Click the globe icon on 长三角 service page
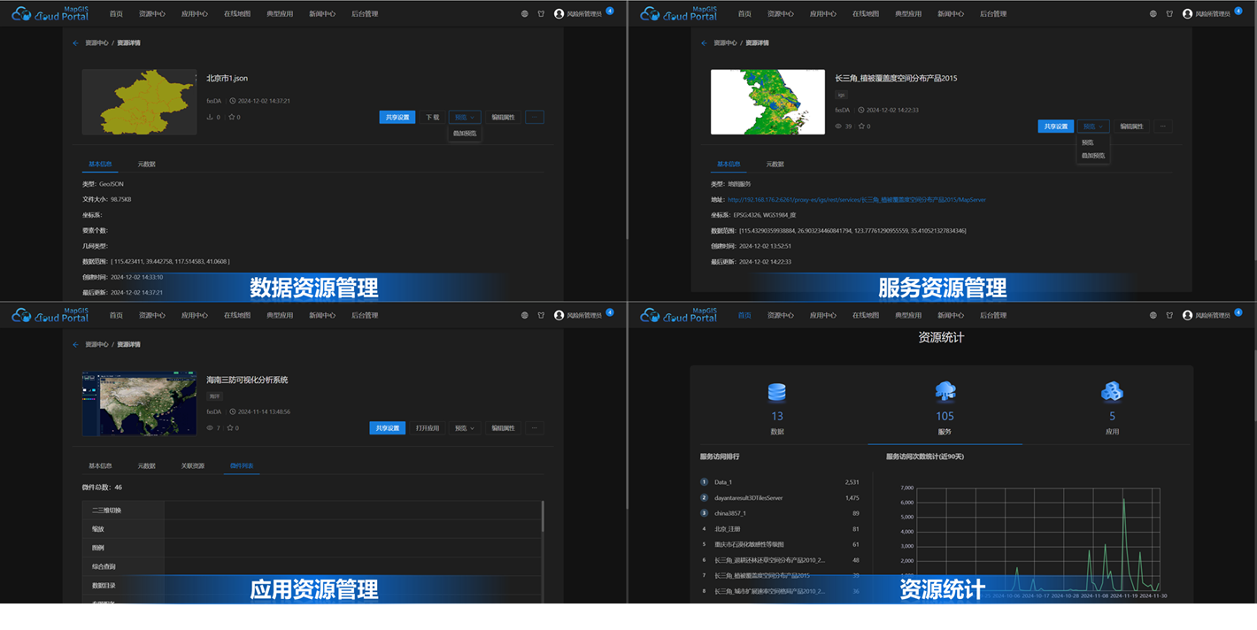1257x630 pixels. click(1153, 14)
